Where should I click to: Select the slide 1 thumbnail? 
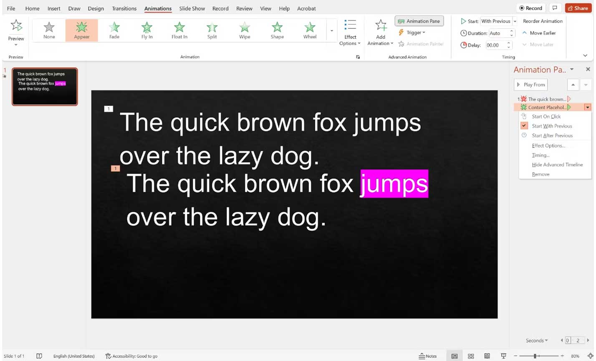45,86
